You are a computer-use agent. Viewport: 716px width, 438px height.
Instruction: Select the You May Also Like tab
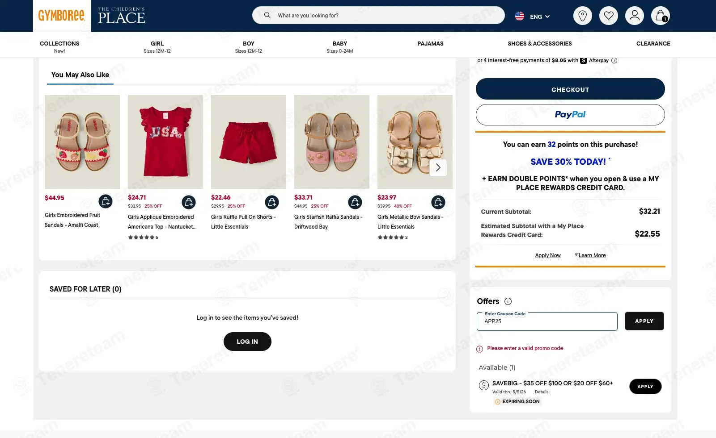click(80, 75)
